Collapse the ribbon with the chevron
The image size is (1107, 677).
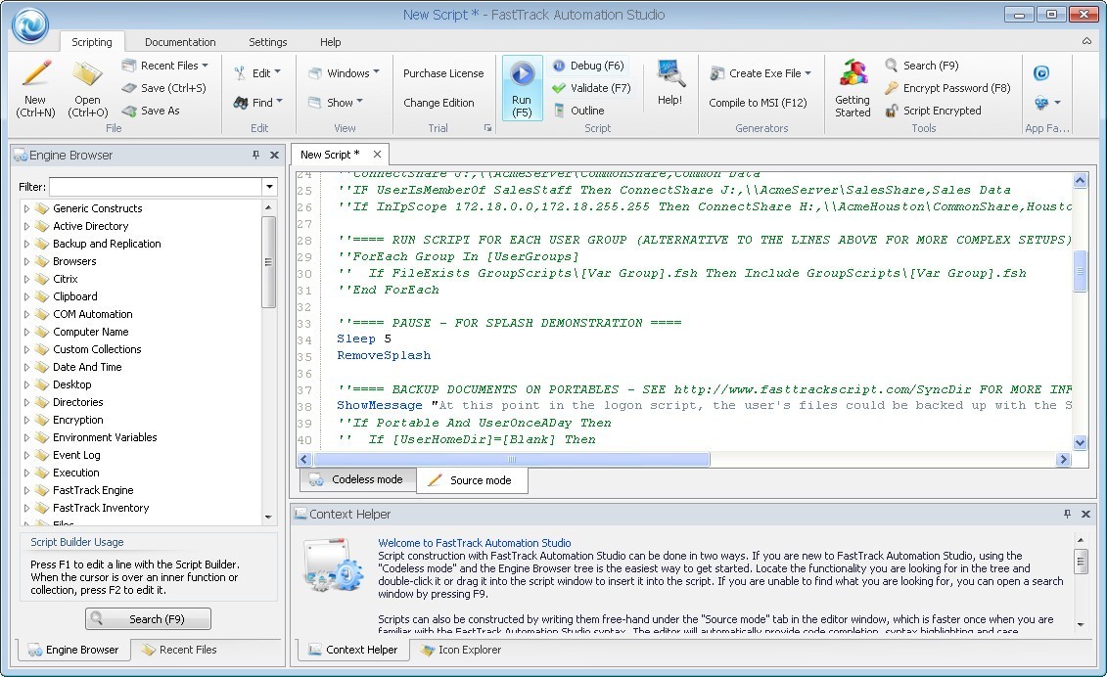[x=1086, y=42]
